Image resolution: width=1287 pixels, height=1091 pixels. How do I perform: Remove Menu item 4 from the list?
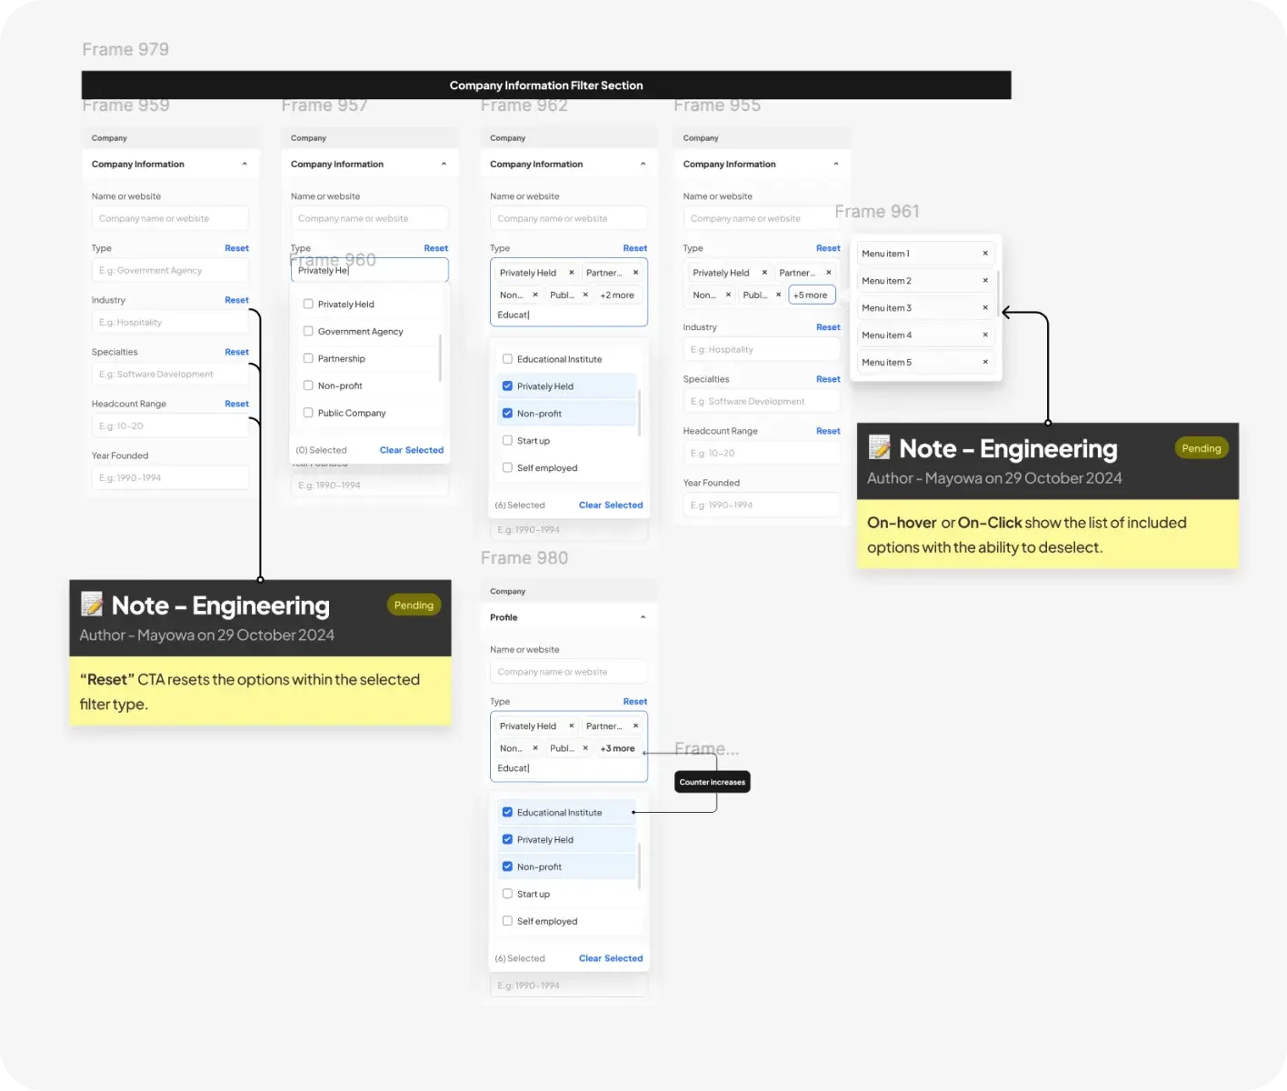[x=985, y=335]
